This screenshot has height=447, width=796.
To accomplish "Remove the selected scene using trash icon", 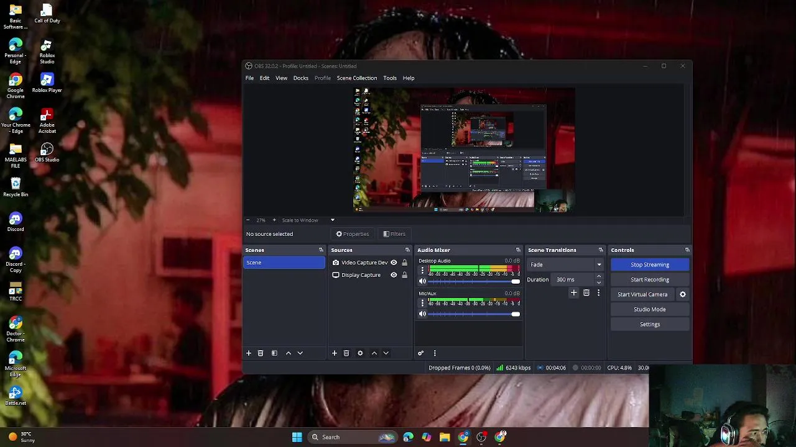I will coord(261,353).
